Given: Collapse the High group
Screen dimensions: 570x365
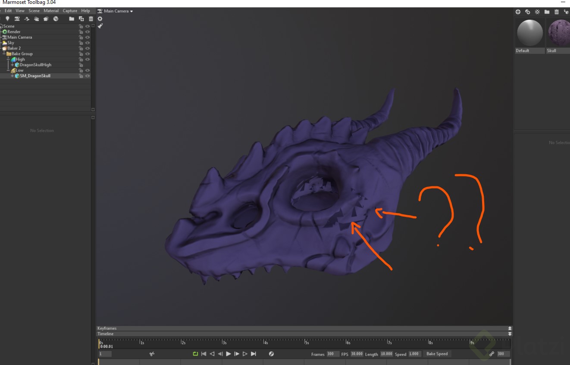Looking at the screenshot, I should click(x=8, y=59).
